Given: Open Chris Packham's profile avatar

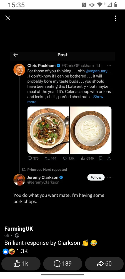Looking at the screenshot, I should coord(19,70).
